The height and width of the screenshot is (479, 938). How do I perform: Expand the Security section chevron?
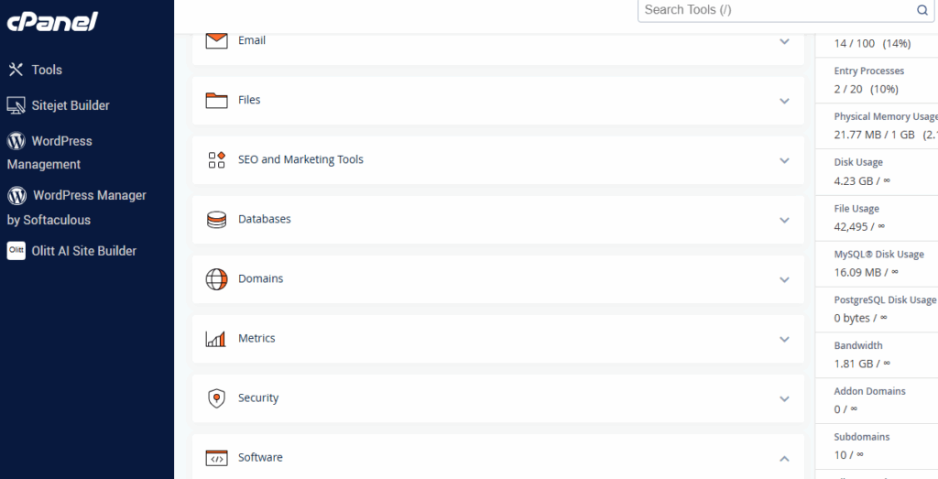pos(785,399)
